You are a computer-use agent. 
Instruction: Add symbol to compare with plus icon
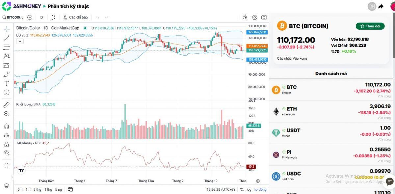click(30, 17)
